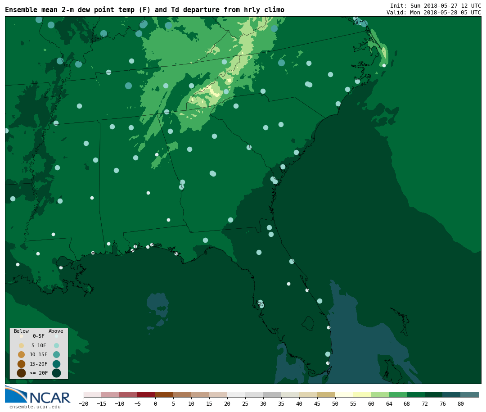This screenshot has height=412, width=486.
Task: Pick the above 15-20F dark teal legend dot
Action: coord(56,364)
